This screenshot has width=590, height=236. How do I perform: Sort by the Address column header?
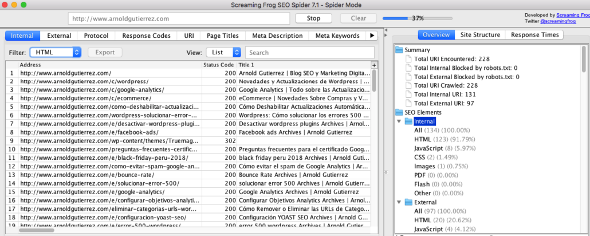click(110, 65)
